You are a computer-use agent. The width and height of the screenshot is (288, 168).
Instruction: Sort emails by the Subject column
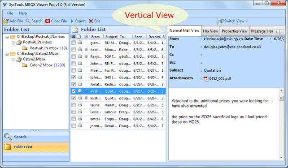(111, 37)
